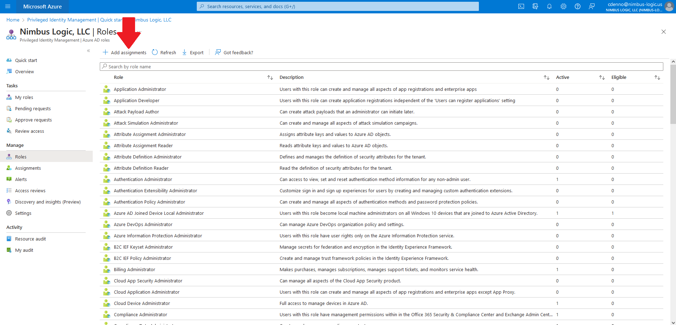Image resolution: width=676 pixels, height=325 pixels.
Task: Click vertical scrollbar thumb of roles list
Action: coord(673,94)
